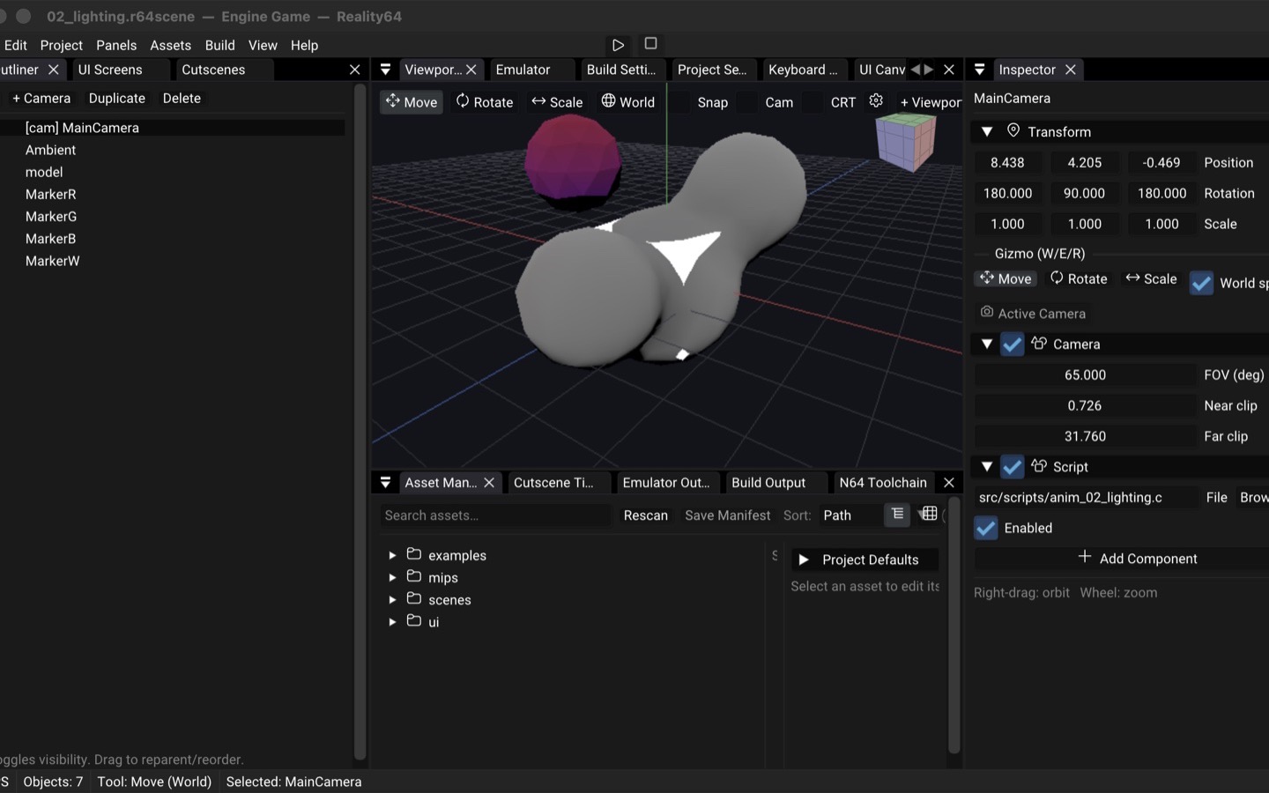Screen dimensions: 1269x793
Task: Select the Move tool in viewport toolbar
Action: click(412, 102)
